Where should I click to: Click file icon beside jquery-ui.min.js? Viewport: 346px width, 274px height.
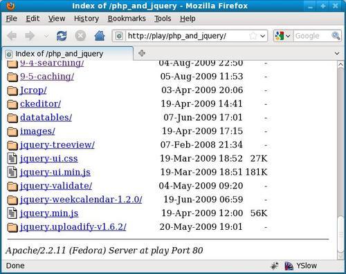pos(12,172)
